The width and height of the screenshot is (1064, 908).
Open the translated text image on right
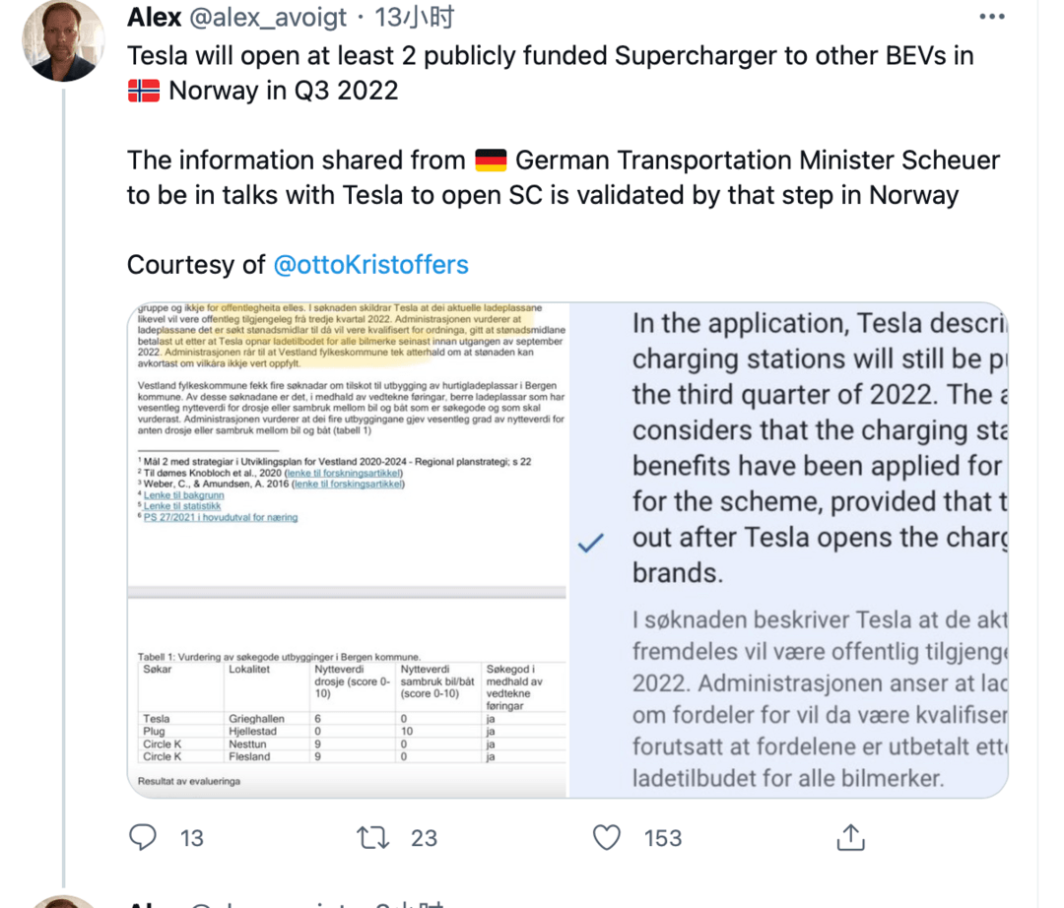[x=788, y=550]
